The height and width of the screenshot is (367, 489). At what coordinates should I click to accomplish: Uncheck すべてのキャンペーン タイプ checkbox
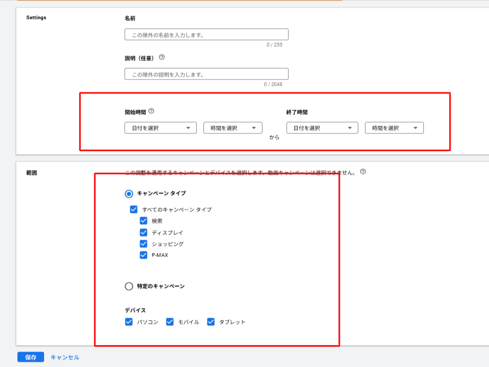tap(134, 209)
